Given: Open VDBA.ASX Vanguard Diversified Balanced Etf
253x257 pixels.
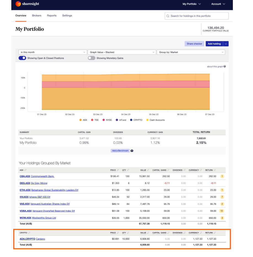Looking at the screenshot, I should (x=47, y=211).
